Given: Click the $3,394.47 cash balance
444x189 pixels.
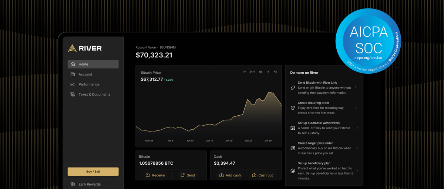Looking at the screenshot, I should (x=225, y=163).
